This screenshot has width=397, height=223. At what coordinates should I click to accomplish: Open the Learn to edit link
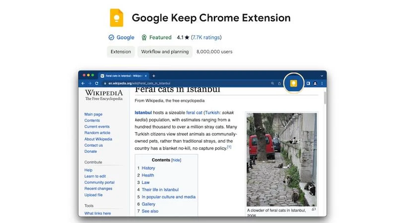[x=95, y=176]
